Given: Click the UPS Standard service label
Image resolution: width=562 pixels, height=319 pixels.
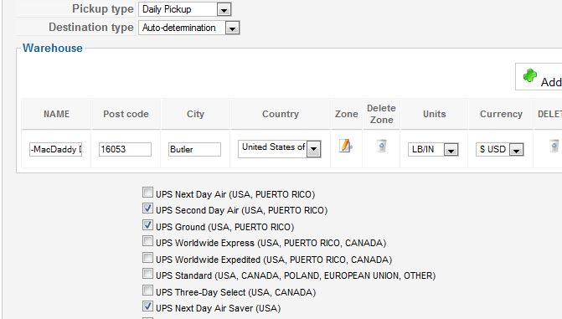Looking at the screenshot, I should click(x=296, y=275).
